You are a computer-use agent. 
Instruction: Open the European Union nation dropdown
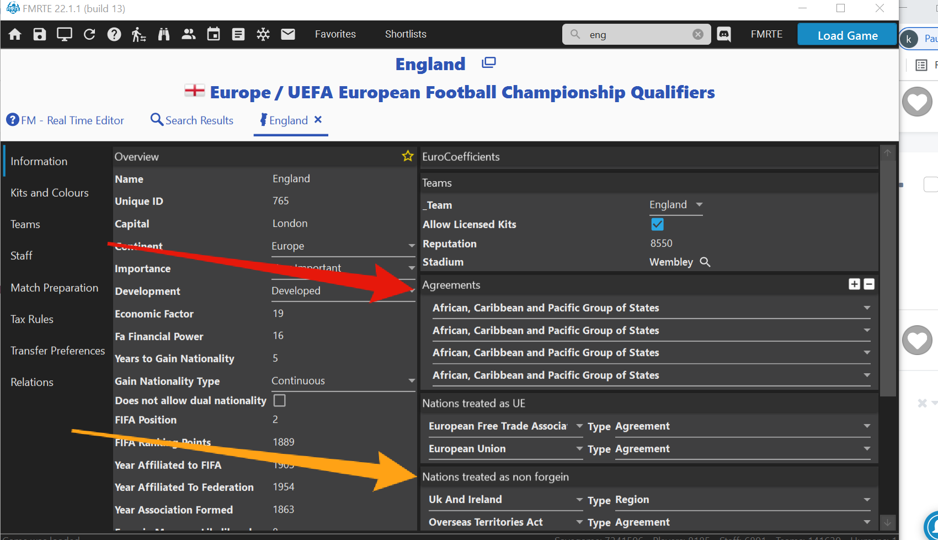coord(506,449)
